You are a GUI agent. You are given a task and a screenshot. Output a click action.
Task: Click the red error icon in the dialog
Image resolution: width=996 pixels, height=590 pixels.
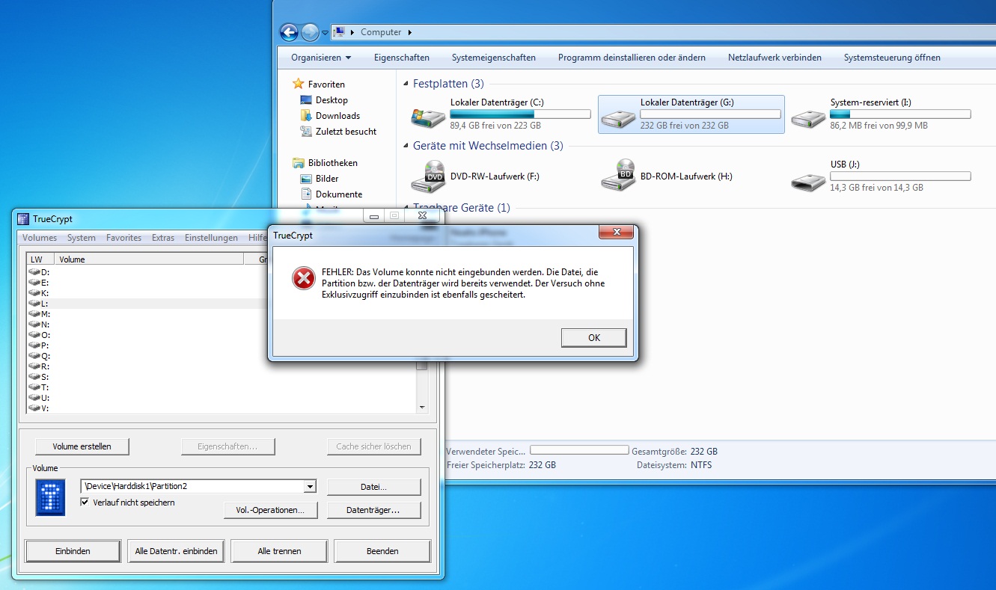pyautogui.click(x=303, y=279)
